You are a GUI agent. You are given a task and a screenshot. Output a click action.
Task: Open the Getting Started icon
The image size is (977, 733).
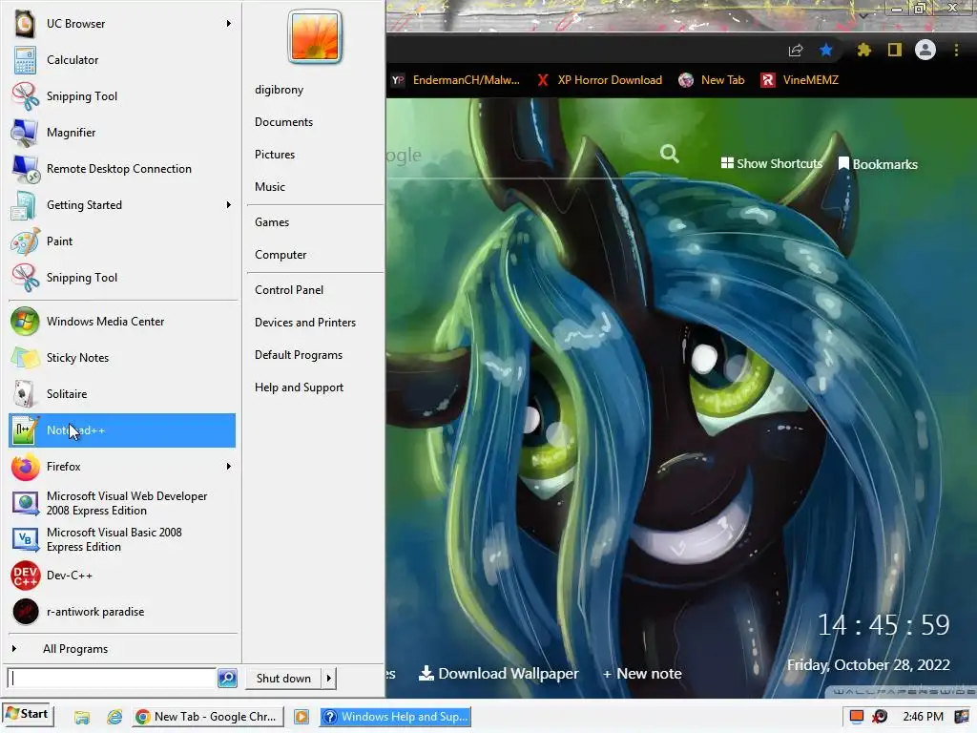point(25,206)
